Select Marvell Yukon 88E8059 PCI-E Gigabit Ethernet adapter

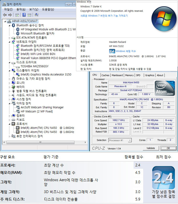pyautogui.click(x=48, y=58)
